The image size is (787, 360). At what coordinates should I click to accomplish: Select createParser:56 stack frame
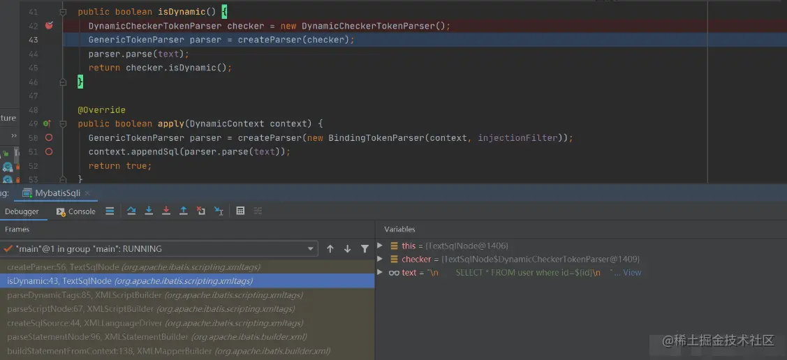(x=187, y=267)
